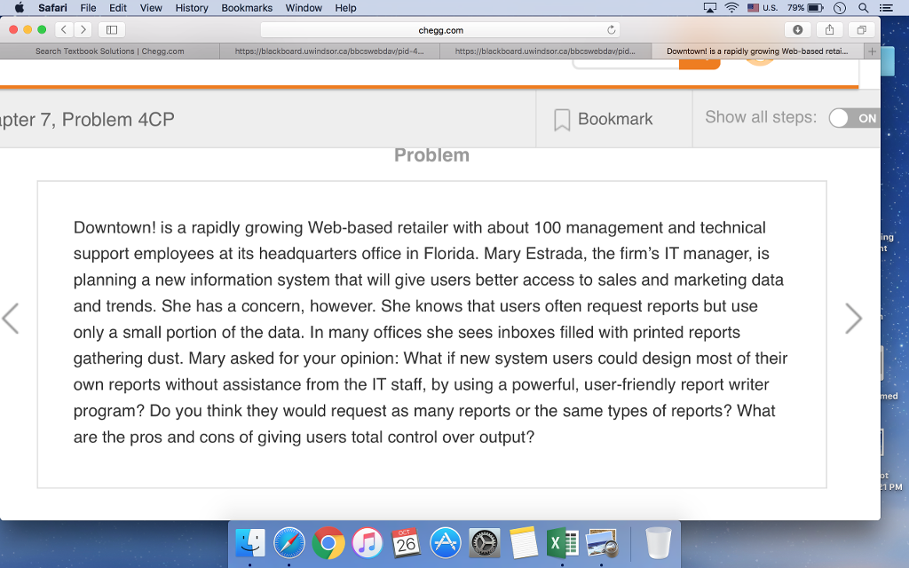The width and height of the screenshot is (909, 568).
Task: Open Calendar showing October 26
Action: point(406,544)
